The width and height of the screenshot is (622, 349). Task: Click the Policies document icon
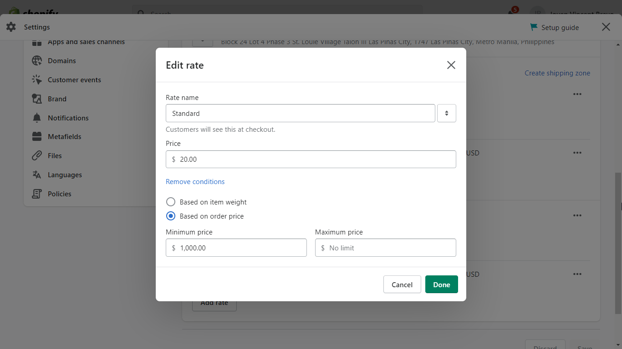(x=37, y=194)
